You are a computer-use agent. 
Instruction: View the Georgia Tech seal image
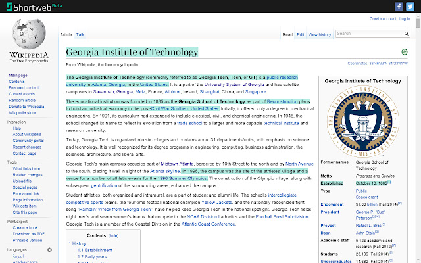point(362,122)
